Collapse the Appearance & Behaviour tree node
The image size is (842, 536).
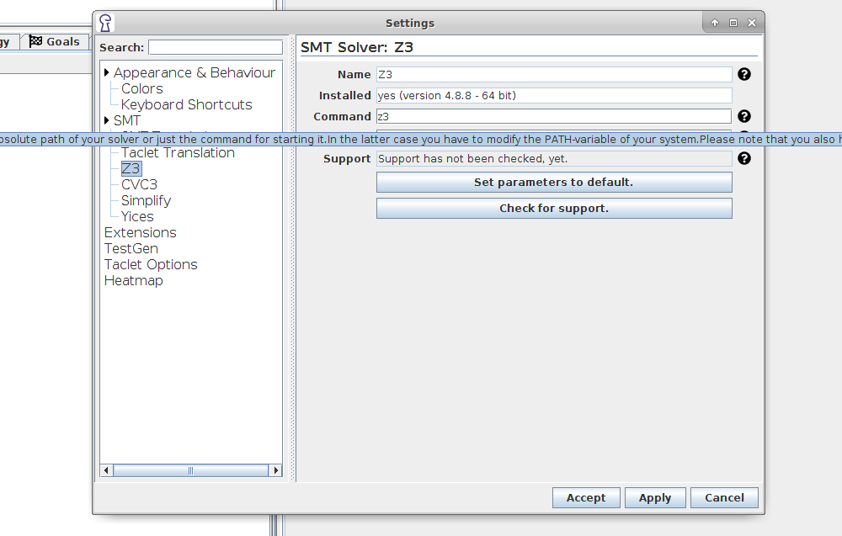(107, 73)
